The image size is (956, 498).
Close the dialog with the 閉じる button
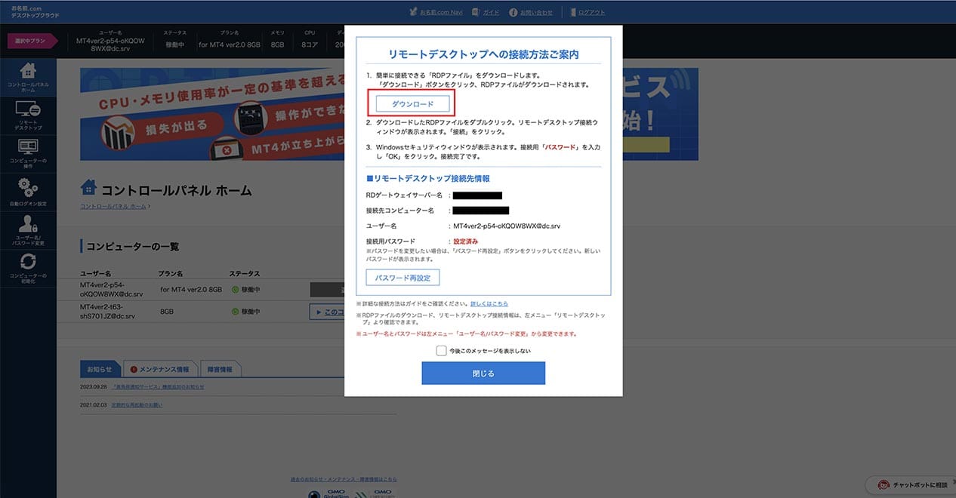coord(483,373)
